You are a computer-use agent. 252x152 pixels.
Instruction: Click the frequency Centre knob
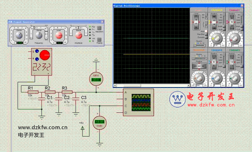click(19, 36)
